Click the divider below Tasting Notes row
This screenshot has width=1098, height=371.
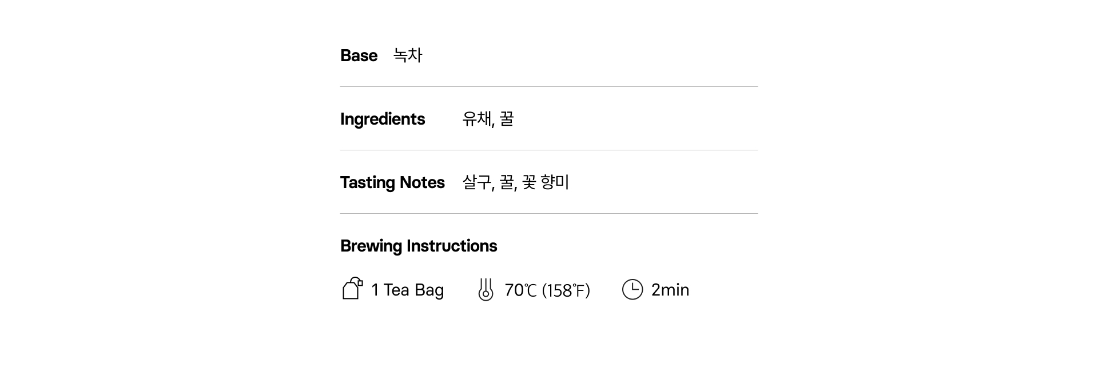pyautogui.click(x=548, y=214)
